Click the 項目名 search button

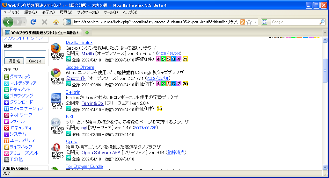click(x=14, y=61)
